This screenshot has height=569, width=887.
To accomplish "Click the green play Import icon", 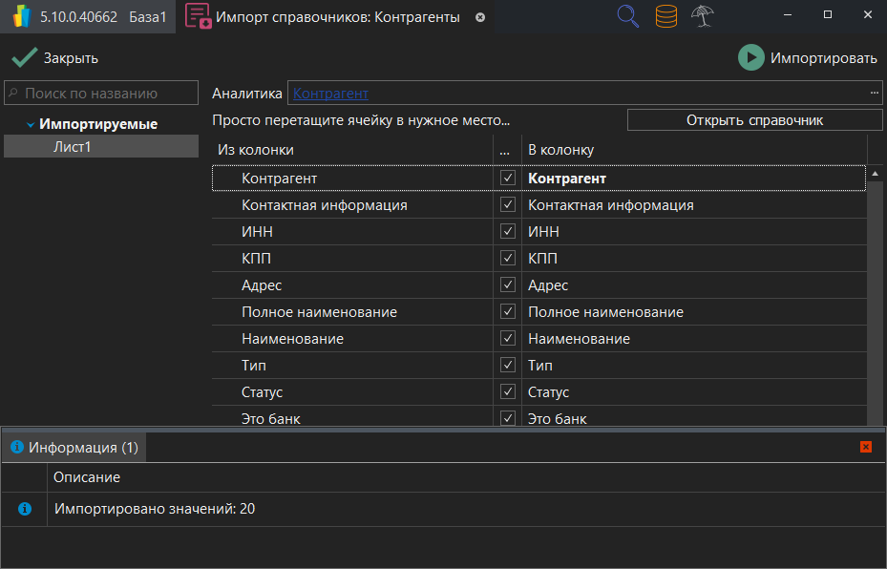I will pyautogui.click(x=751, y=58).
